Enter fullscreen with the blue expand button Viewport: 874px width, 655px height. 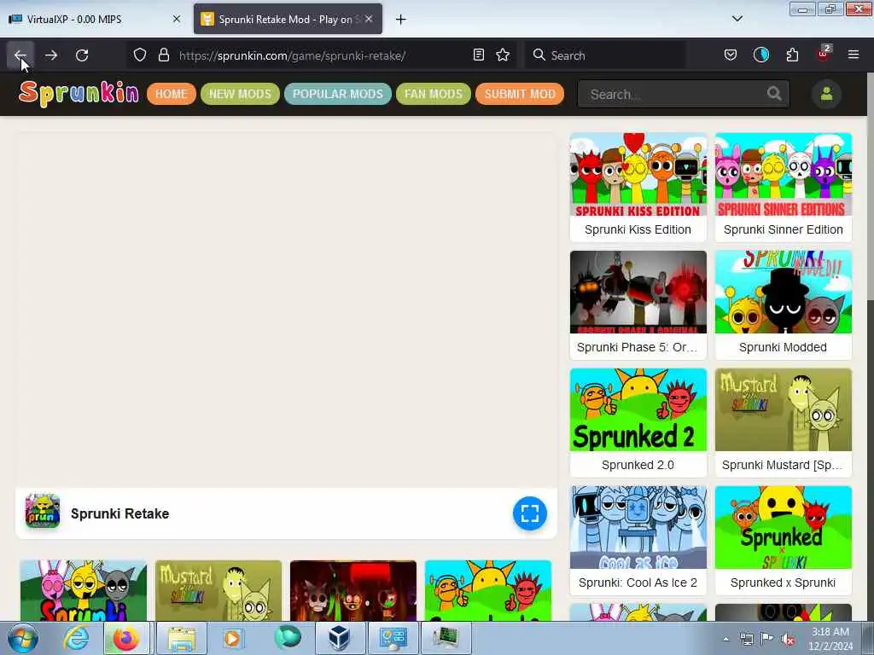529,513
